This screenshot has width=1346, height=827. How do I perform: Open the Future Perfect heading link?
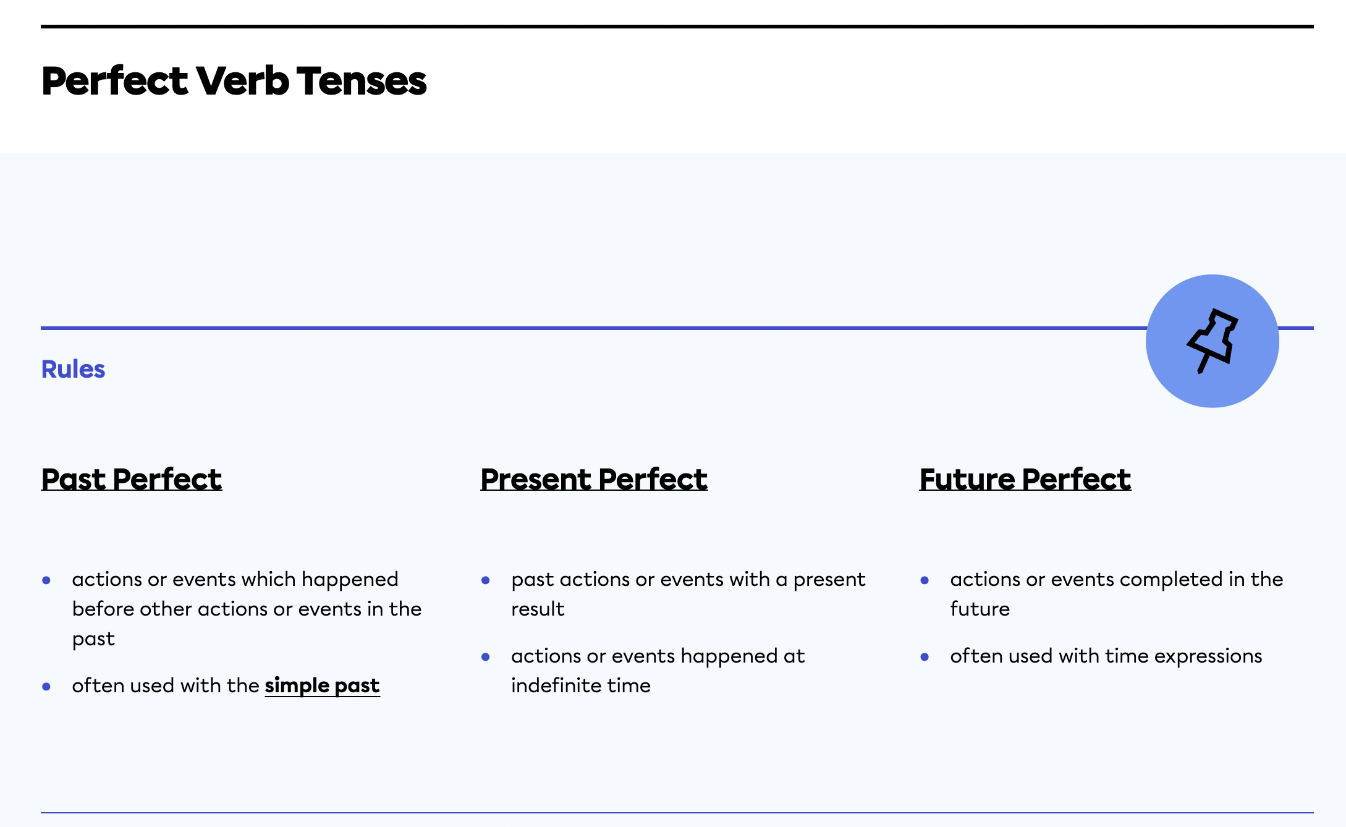[1025, 479]
